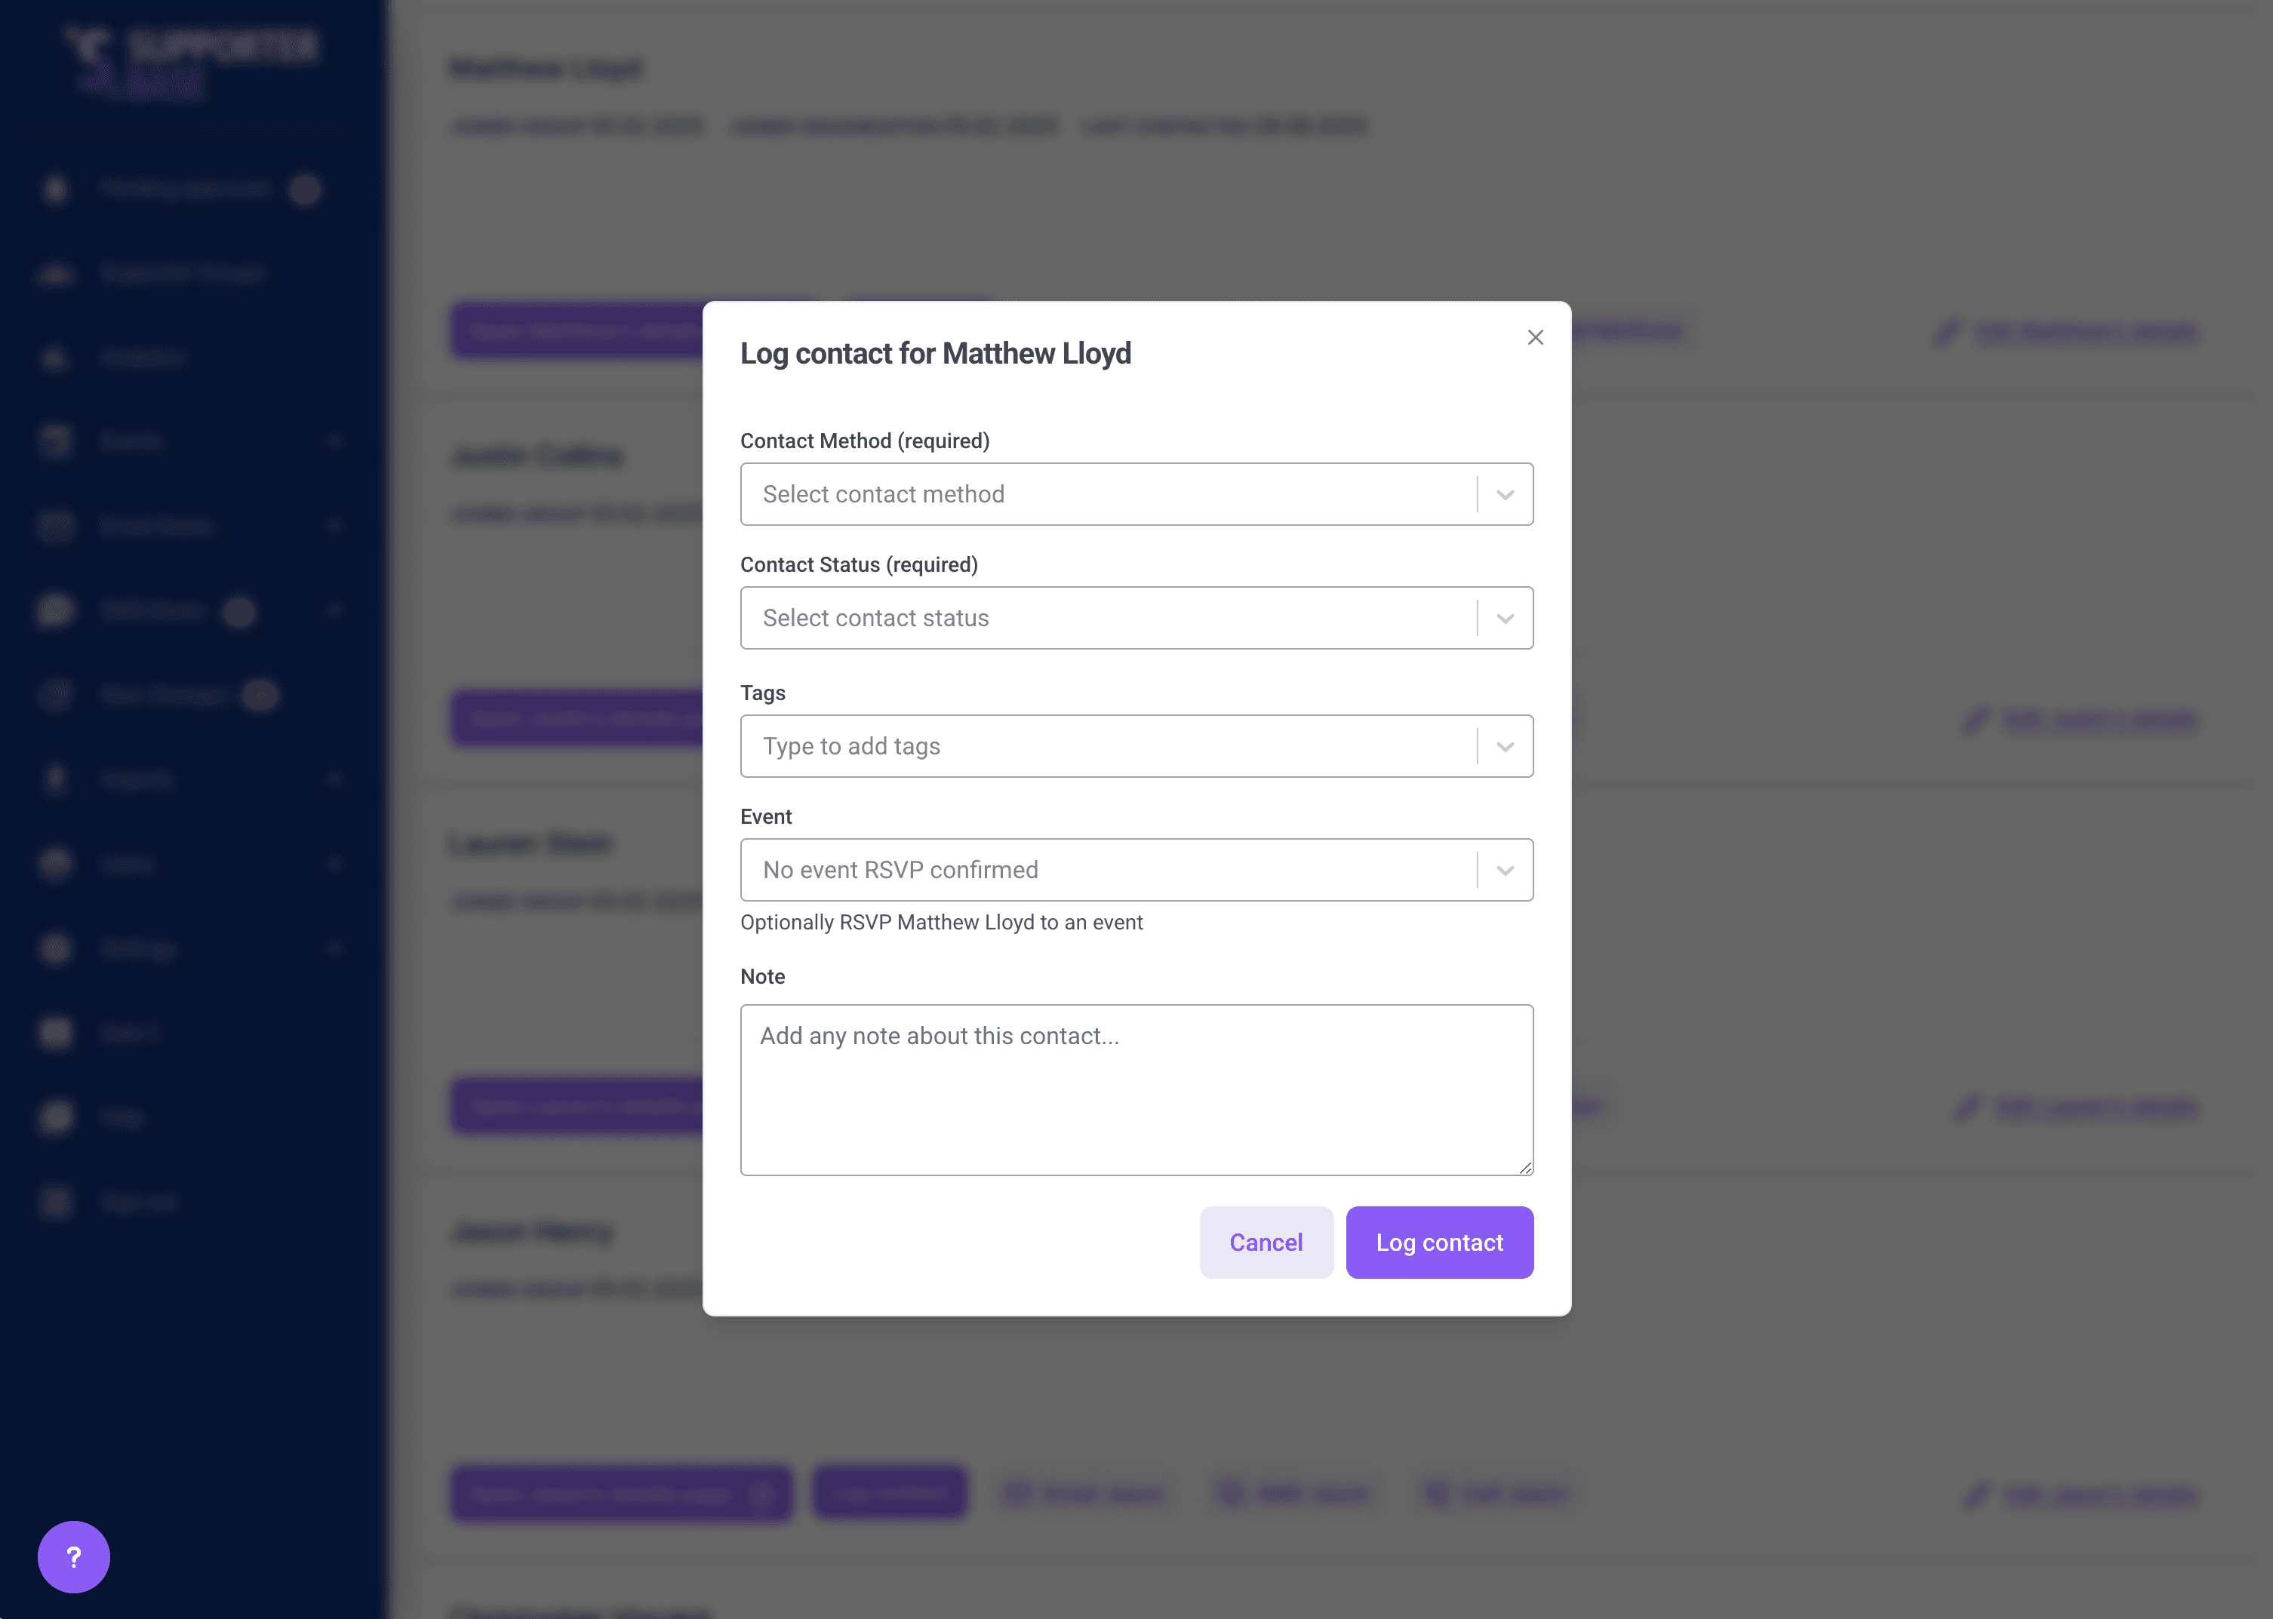
Task: Open the Select contact method dropdown
Action: coord(1106,494)
